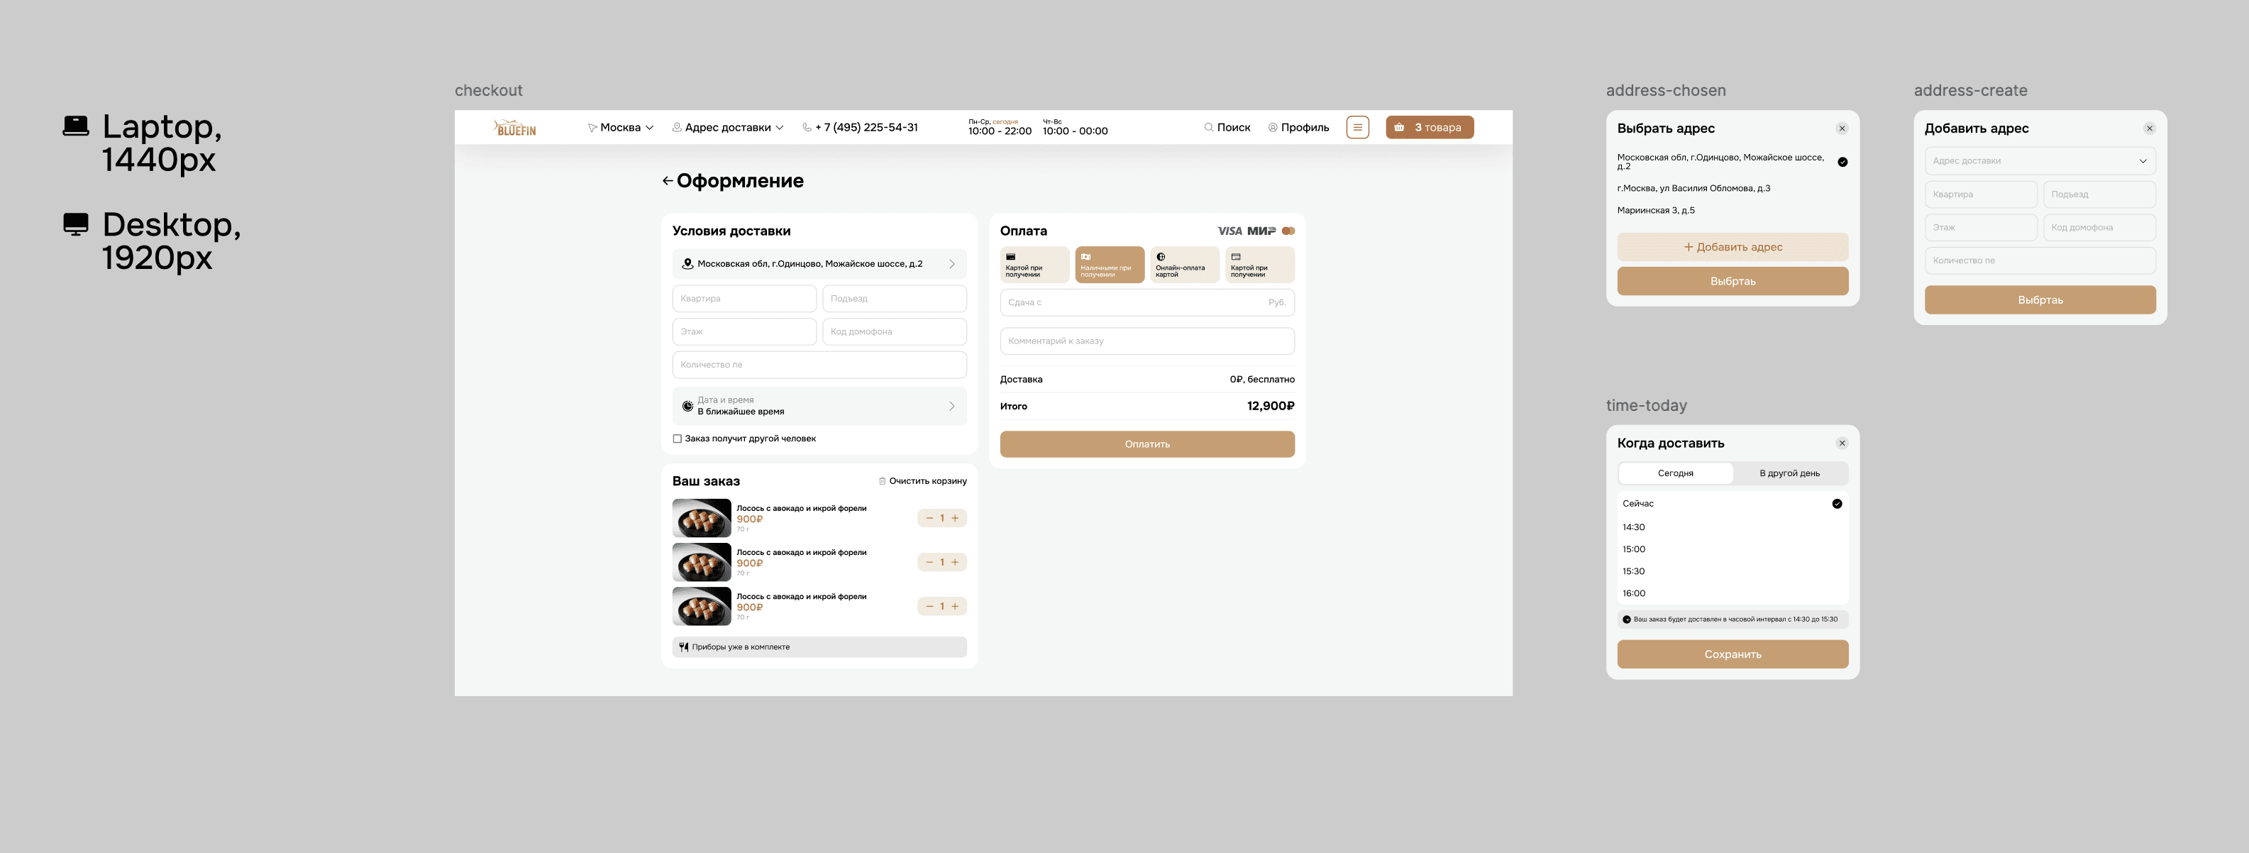Click the BLUEFIN logo

point(515,128)
